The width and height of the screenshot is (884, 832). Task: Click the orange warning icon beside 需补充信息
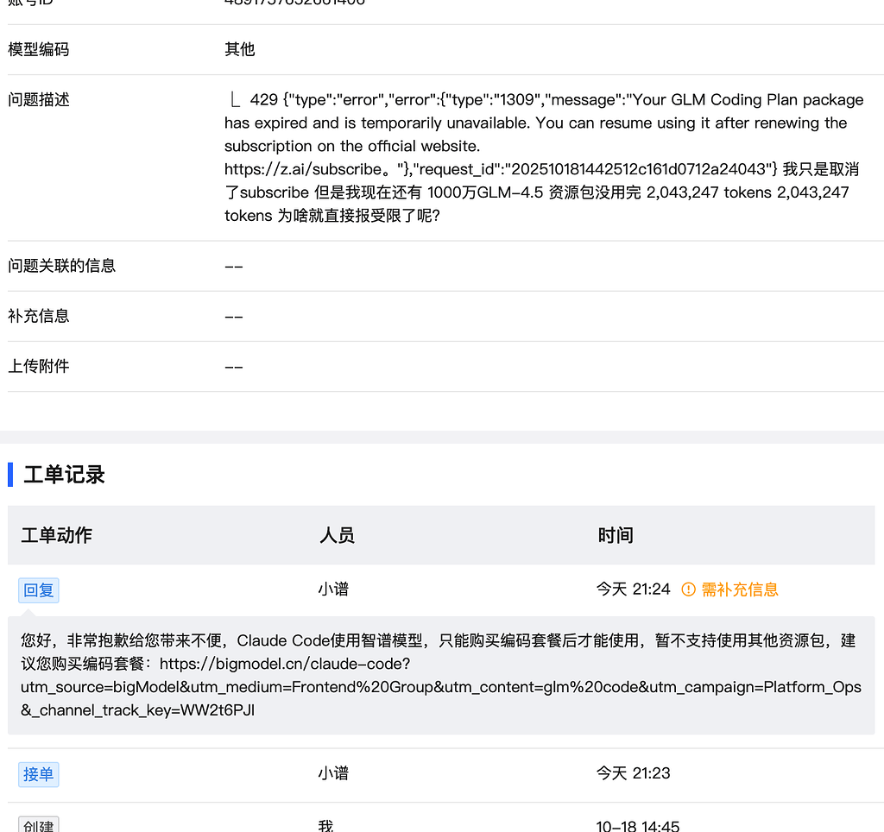[688, 589]
